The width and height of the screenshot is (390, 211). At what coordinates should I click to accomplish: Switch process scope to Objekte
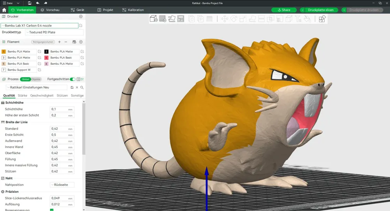[x=36, y=79]
